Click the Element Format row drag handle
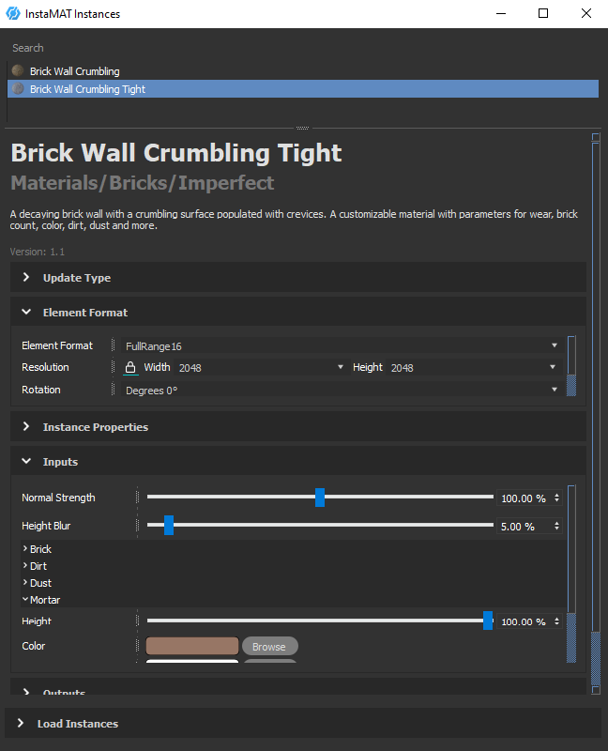Viewport: 608px width, 751px height. tap(113, 345)
